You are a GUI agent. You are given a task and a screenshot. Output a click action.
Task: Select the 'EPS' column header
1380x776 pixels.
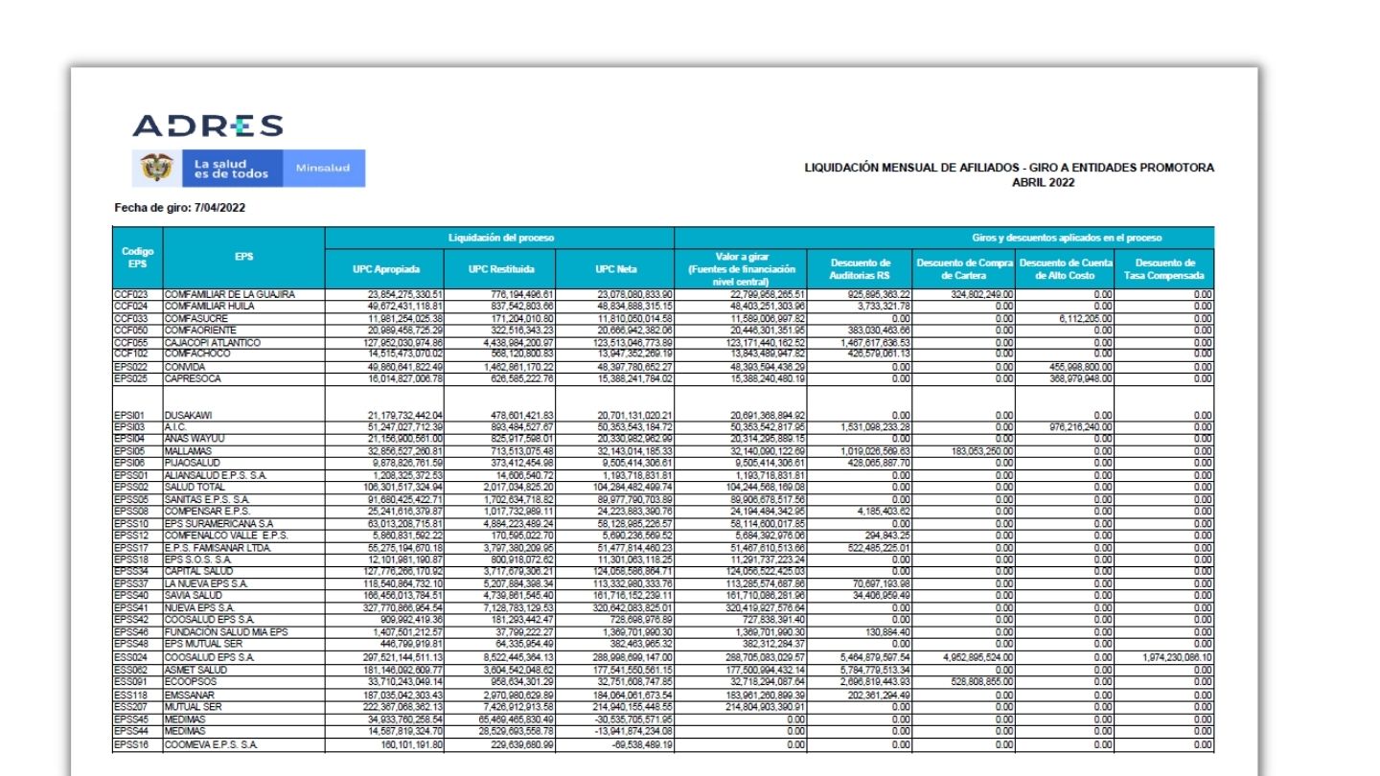[243, 257]
